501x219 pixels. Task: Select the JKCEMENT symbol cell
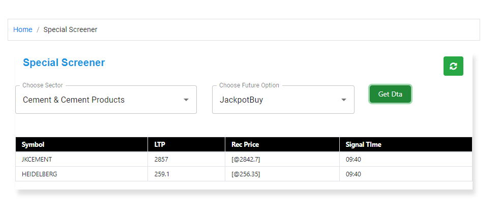[x=81, y=160]
